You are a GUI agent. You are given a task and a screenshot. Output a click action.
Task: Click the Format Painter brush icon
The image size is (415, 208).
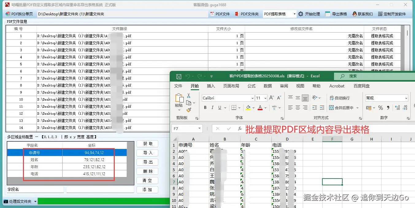pyautogui.click(x=189, y=110)
